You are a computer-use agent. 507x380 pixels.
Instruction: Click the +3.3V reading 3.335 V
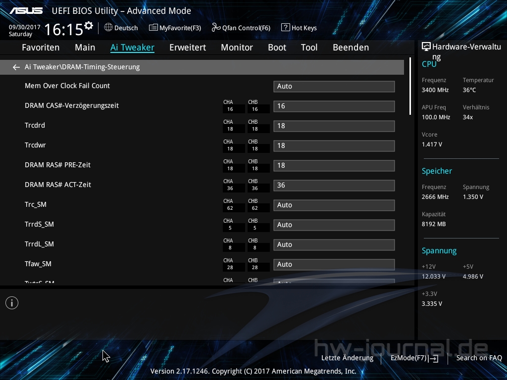coord(432,304)
